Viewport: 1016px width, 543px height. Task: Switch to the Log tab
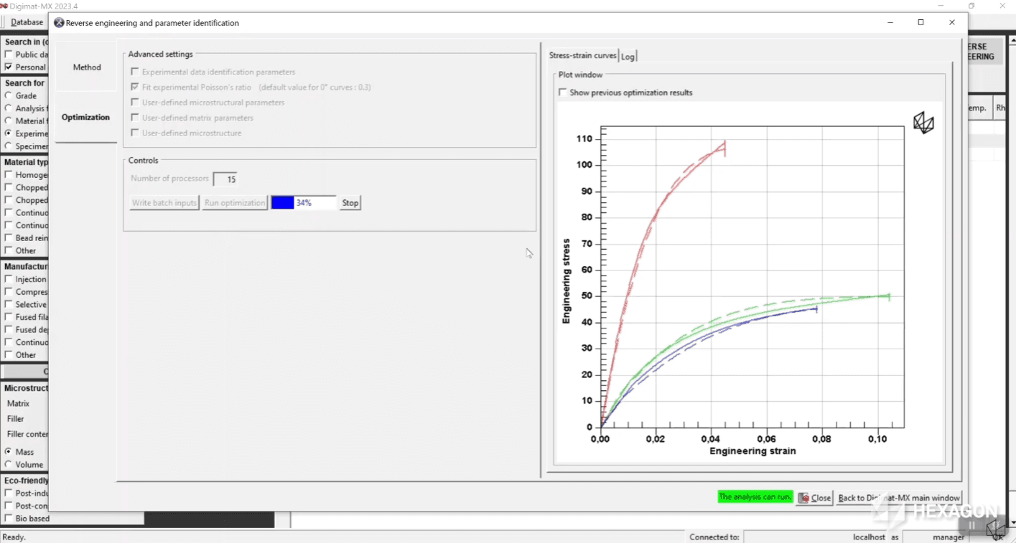point(628,55)
